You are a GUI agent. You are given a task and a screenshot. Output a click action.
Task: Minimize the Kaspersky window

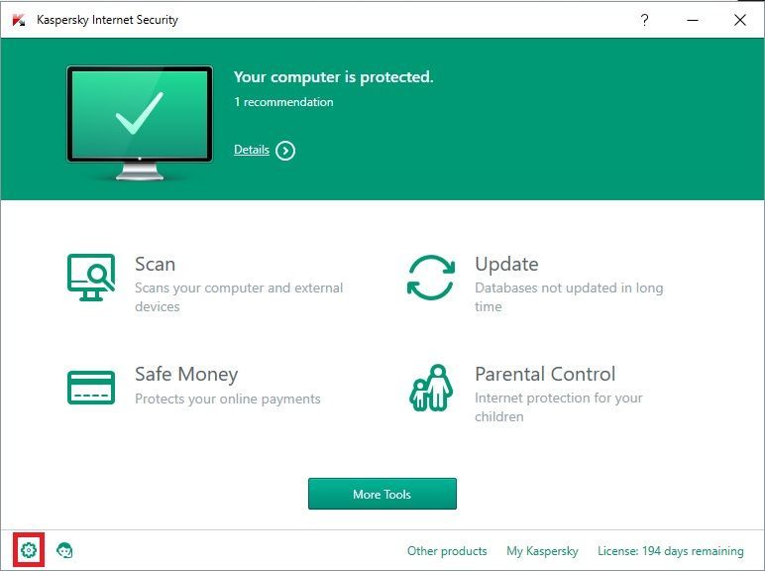tap(693, 20)
